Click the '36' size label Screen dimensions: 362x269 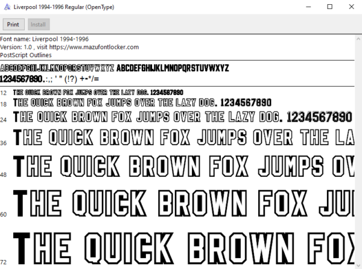coord(3,143)
